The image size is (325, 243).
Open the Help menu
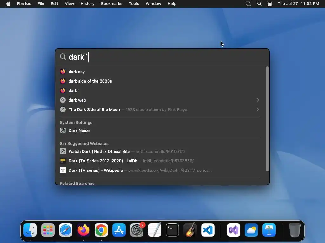172,4
